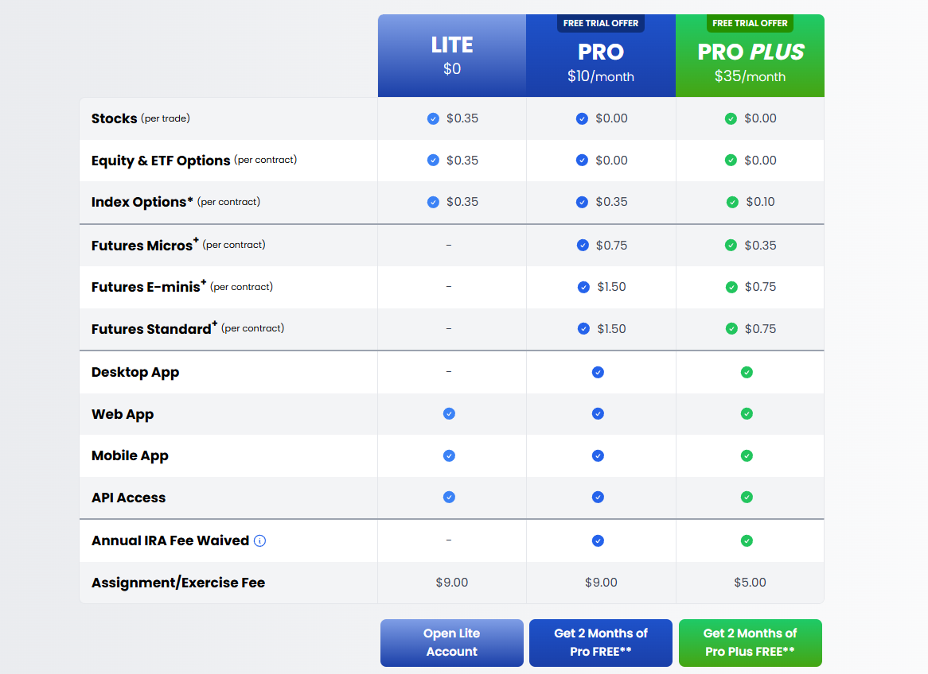
Task: Click Pro $1.50 Futures Standard price
Action: 611,329
